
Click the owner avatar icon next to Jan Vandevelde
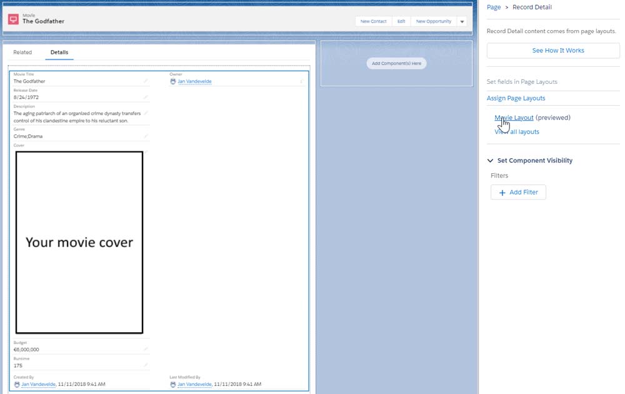(x=173, y=81)
